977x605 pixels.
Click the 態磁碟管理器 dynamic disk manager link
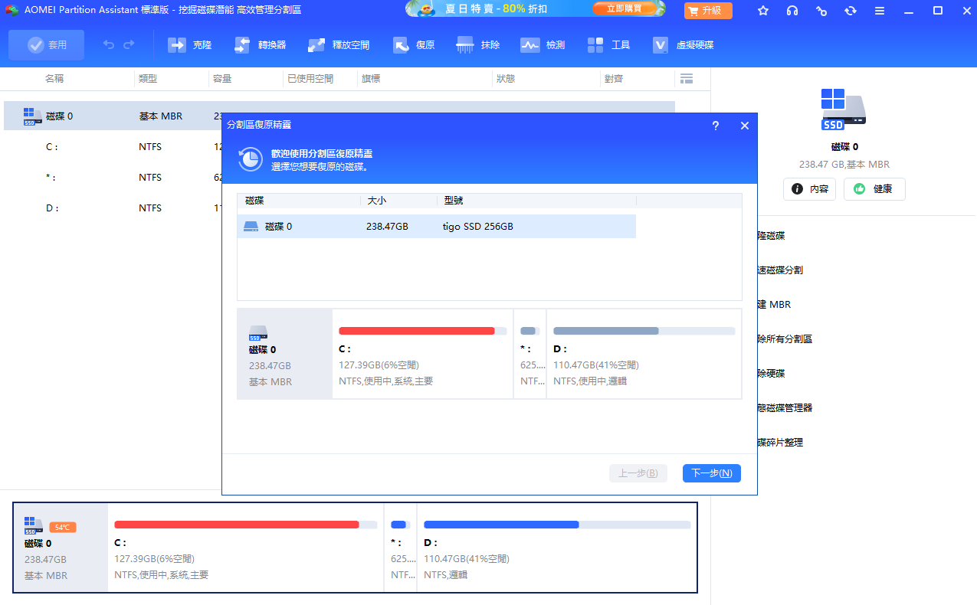785,408
